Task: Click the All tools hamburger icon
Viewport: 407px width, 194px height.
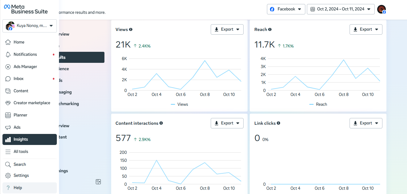Action: point(8,152)
